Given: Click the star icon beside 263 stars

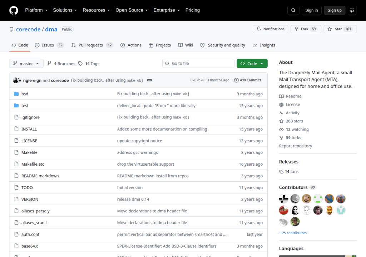Looking at the screenshot, I should [281, 121].
